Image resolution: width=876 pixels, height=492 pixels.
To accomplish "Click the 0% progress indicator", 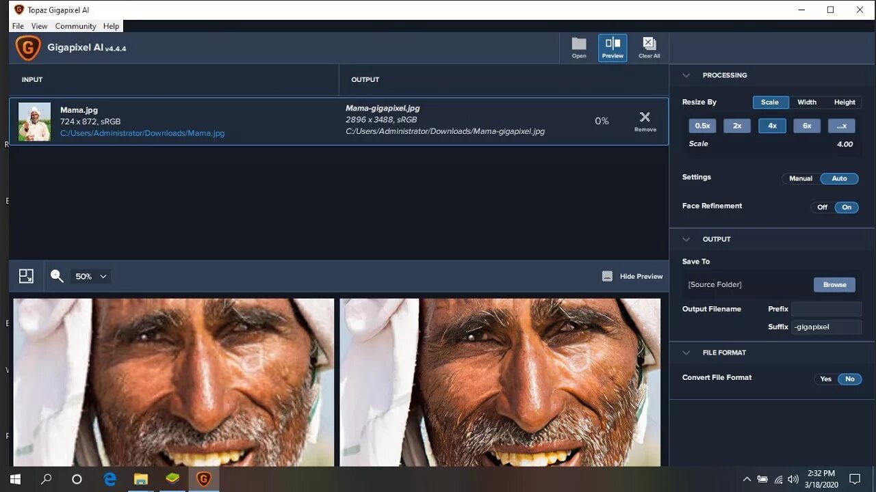I will [x=602, y=121].
